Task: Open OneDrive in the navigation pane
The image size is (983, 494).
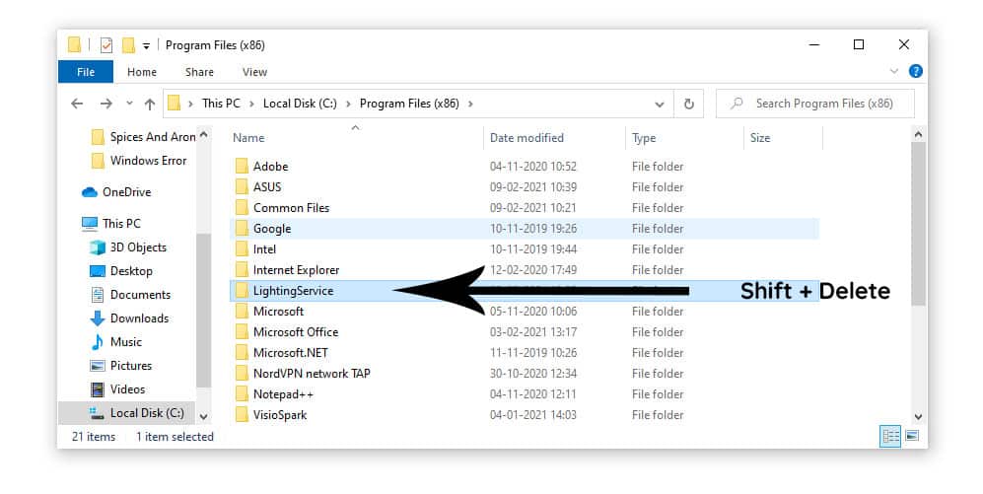Action: pyautogui.click(x=116, y=192)
